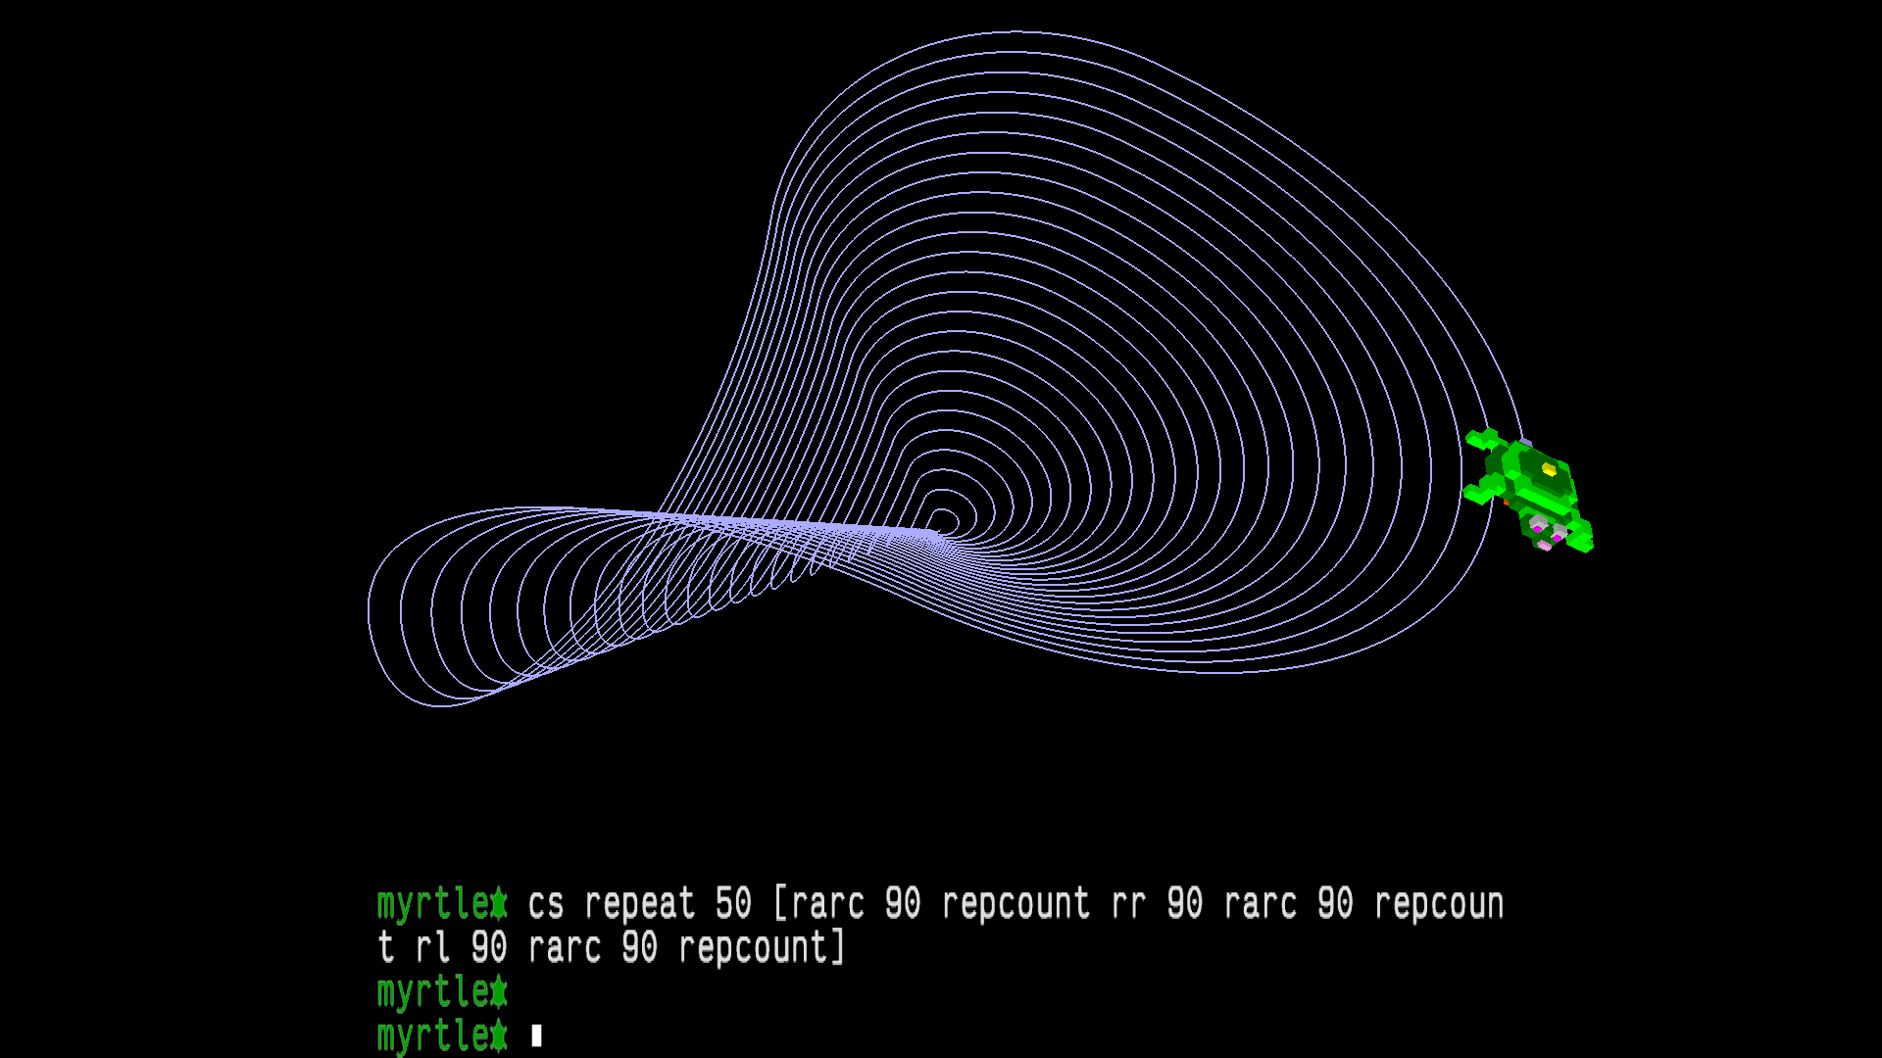Click the outermost left loop of the drawing
The image size is (1882, 1058).
click(370, 612)
